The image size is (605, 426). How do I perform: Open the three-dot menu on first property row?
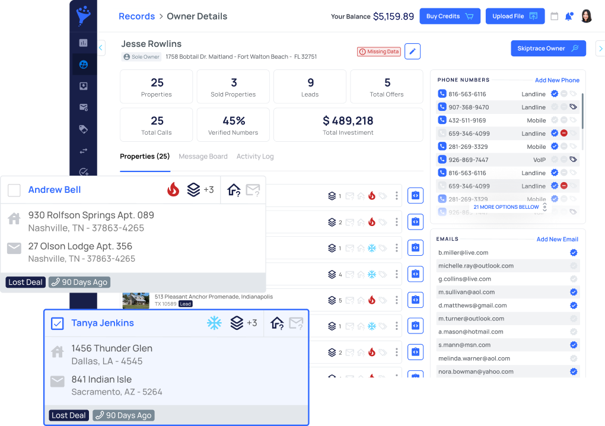(397, 196)
